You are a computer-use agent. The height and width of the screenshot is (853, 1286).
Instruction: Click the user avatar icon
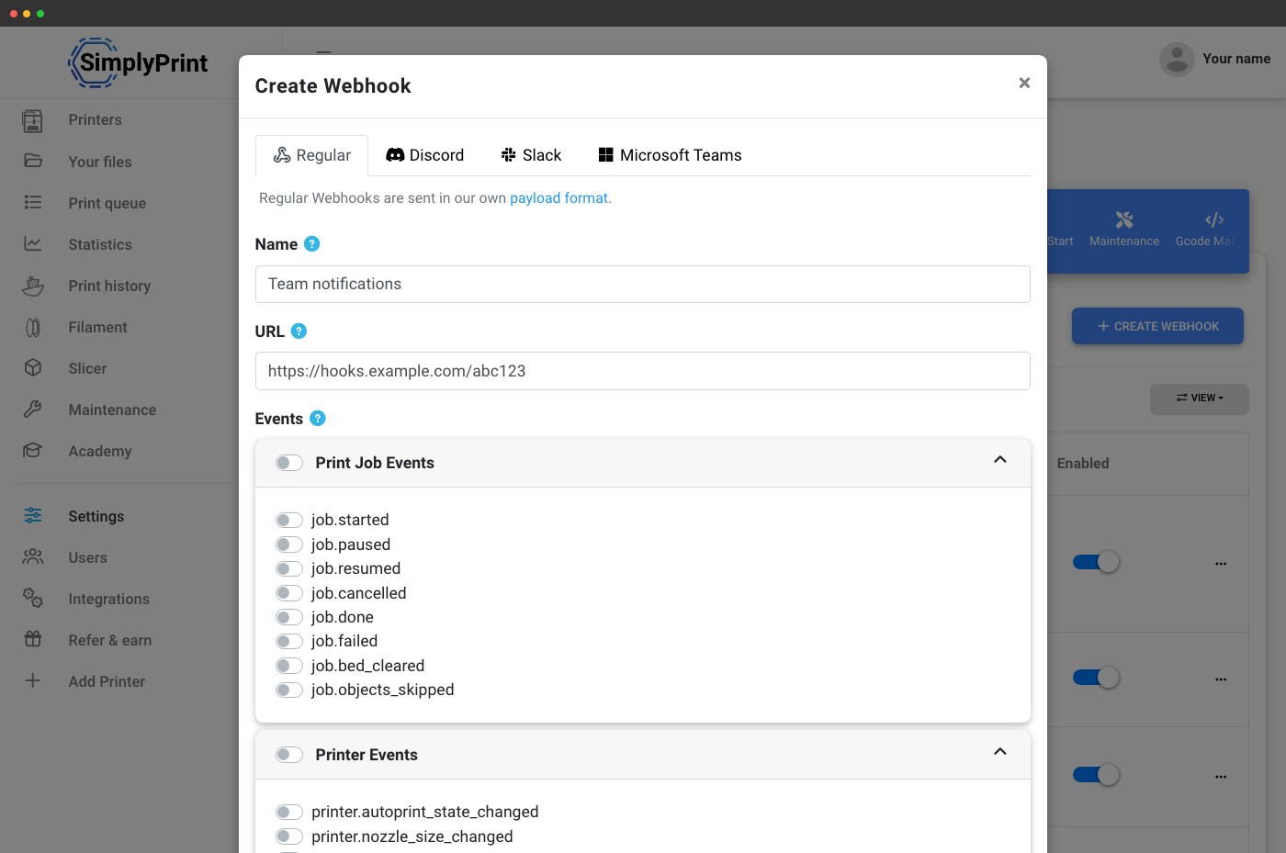(x=1177, y=59)
